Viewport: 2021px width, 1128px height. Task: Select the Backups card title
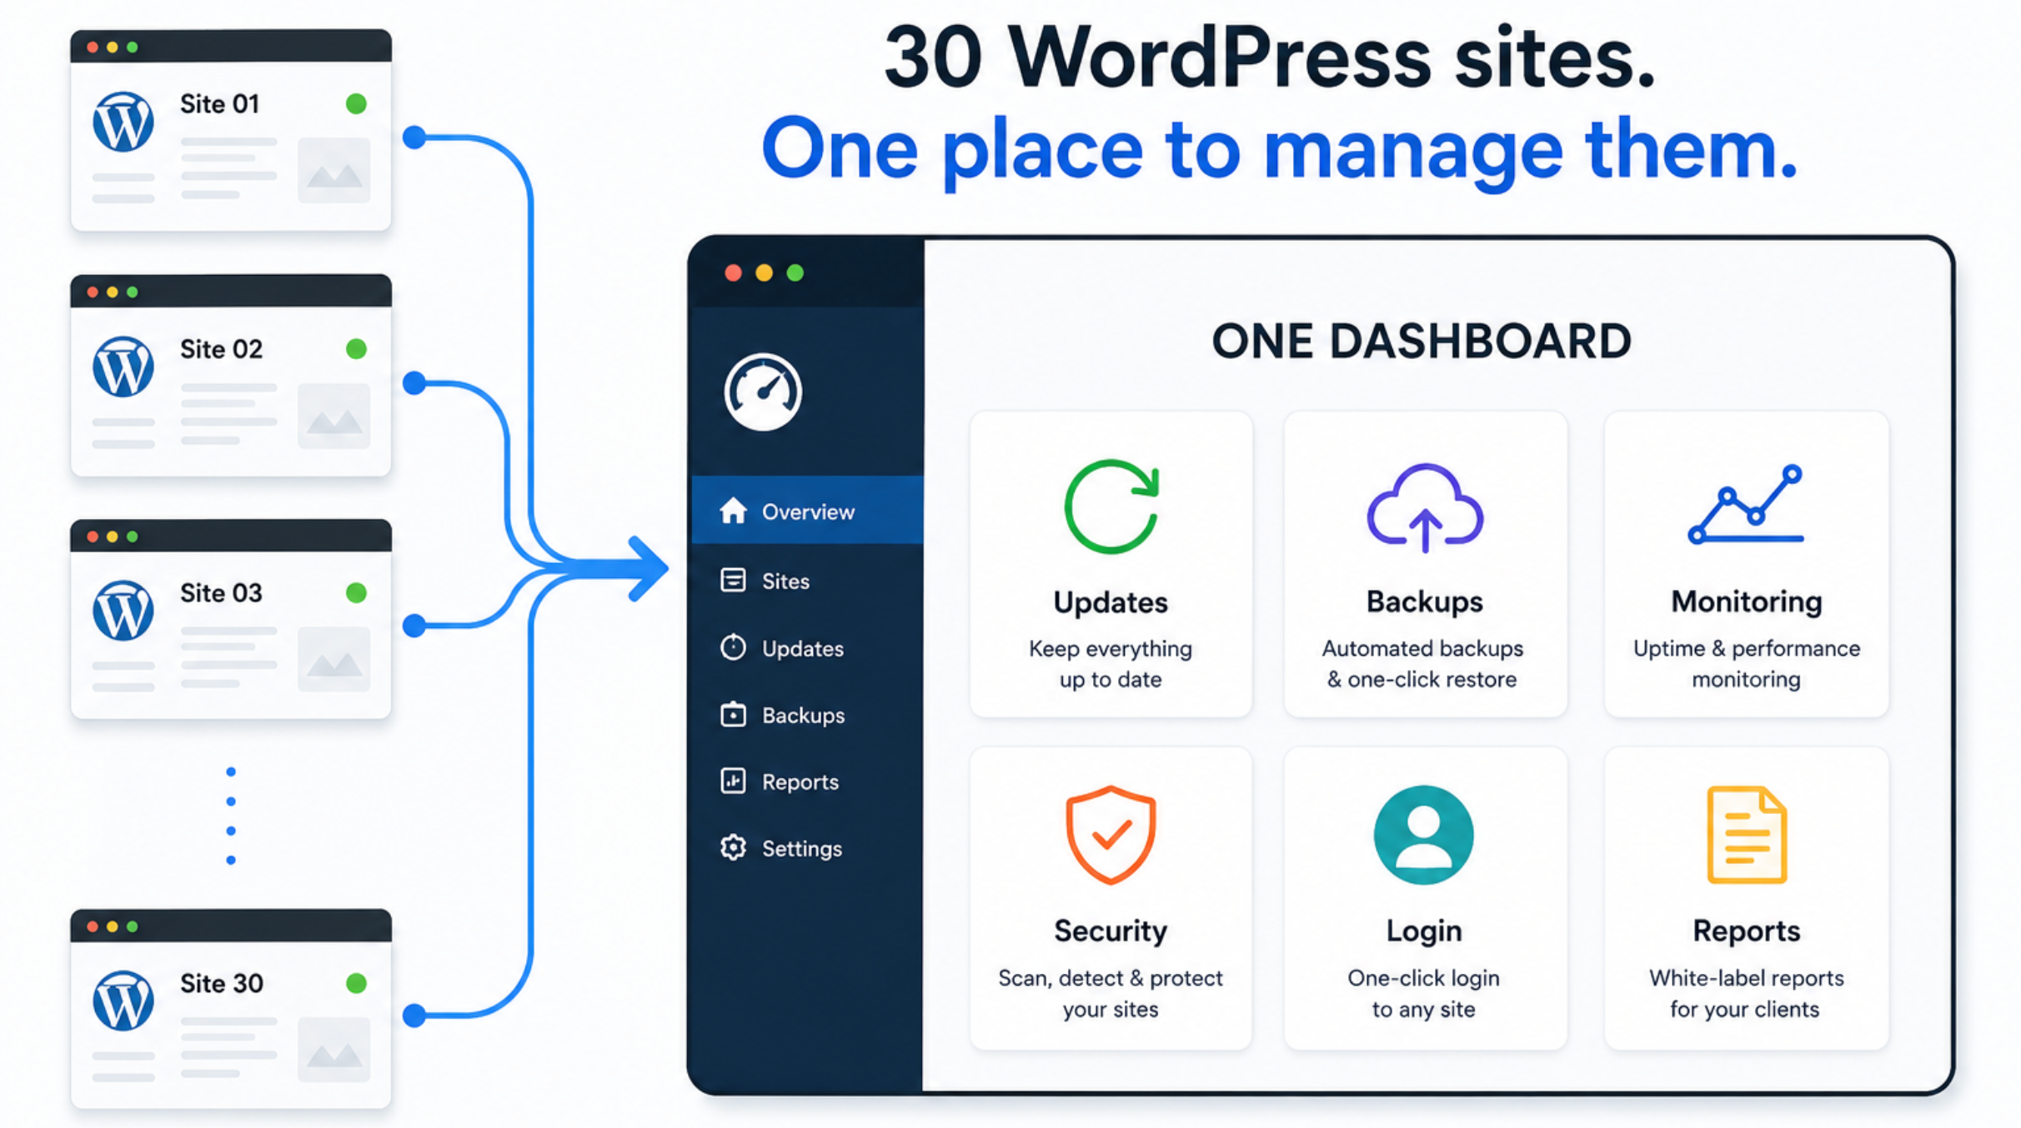[1424, 601]
